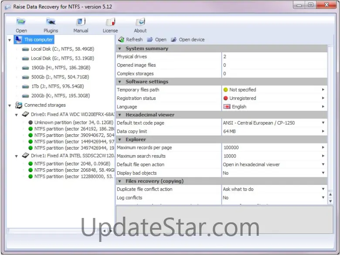Click Open next to Refresh
Viewport: 340px width, 255px height.
(157, 40)
